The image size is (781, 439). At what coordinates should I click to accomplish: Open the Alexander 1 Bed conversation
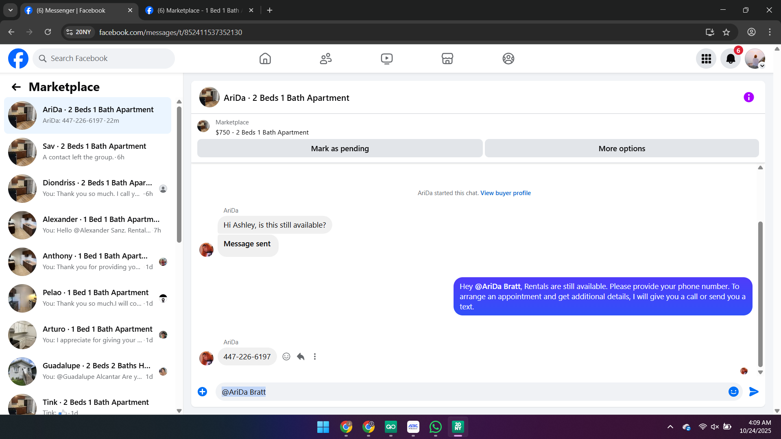coord(87,225)
